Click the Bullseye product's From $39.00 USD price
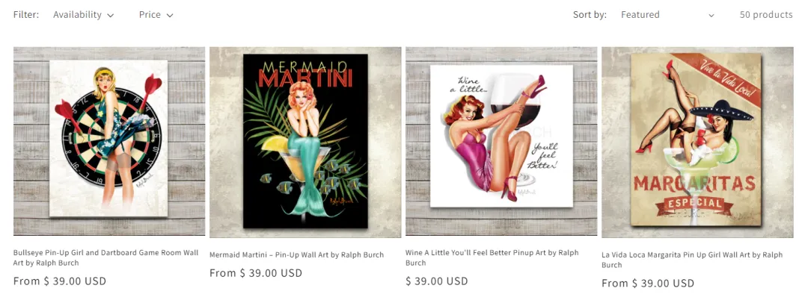This screenshot has width=808, height=303. coord(60,281)
